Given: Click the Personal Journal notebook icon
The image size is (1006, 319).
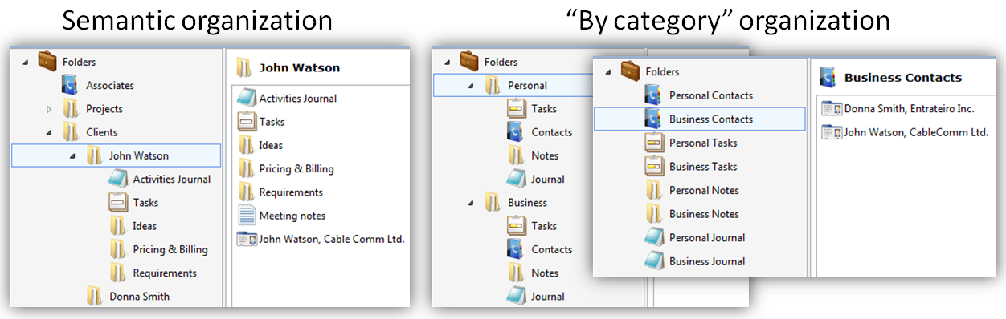Looking at the screenshot, I should (x=654, y=237).
